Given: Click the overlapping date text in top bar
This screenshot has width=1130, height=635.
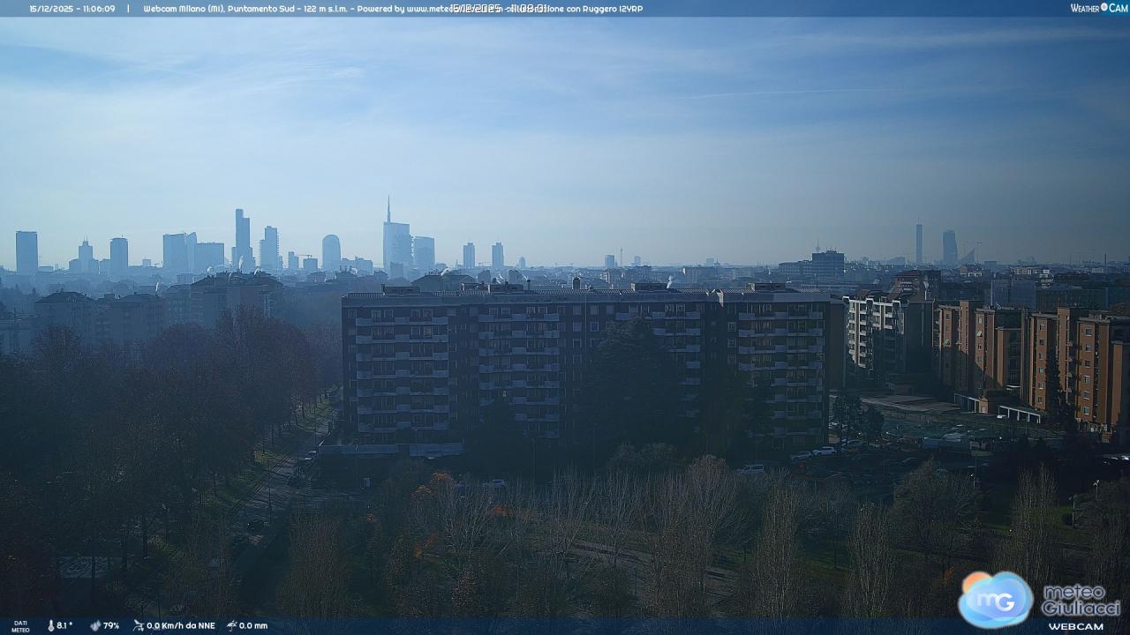Looking at the screenshot, I should click(499, 9).
